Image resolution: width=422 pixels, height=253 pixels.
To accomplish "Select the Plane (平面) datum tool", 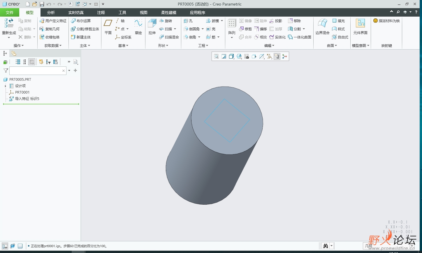I will click(108, 26).
